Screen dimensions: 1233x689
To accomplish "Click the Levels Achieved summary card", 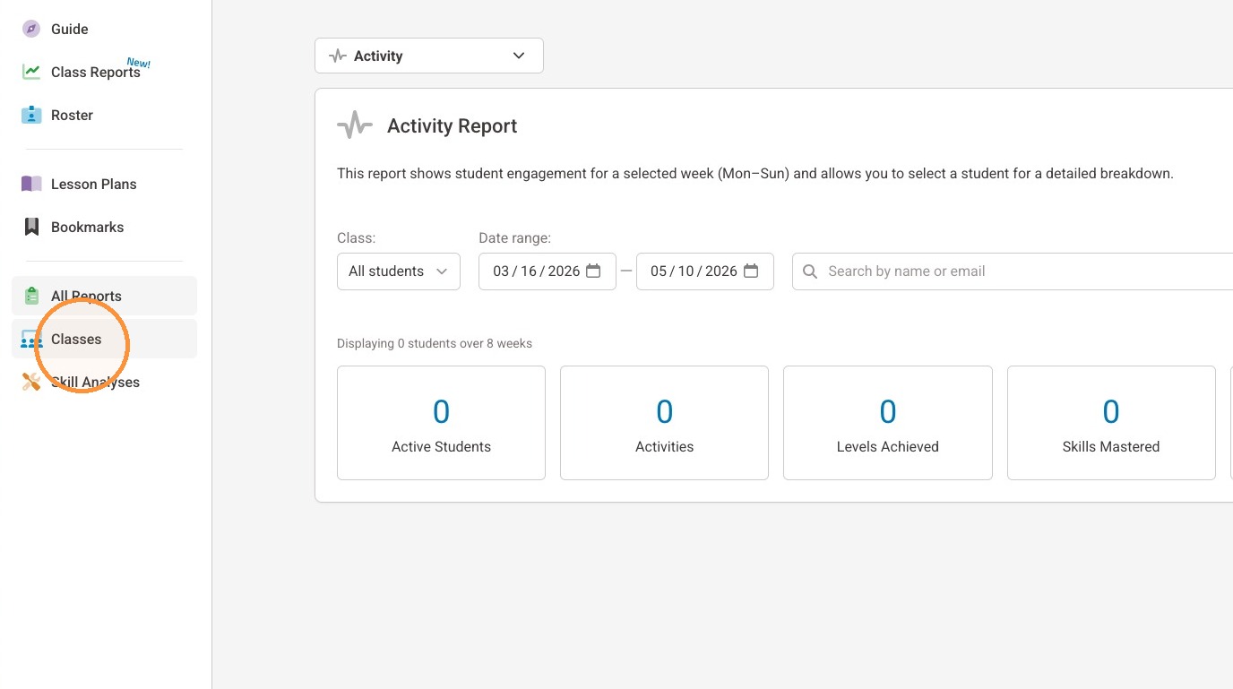I will [888, 423].
